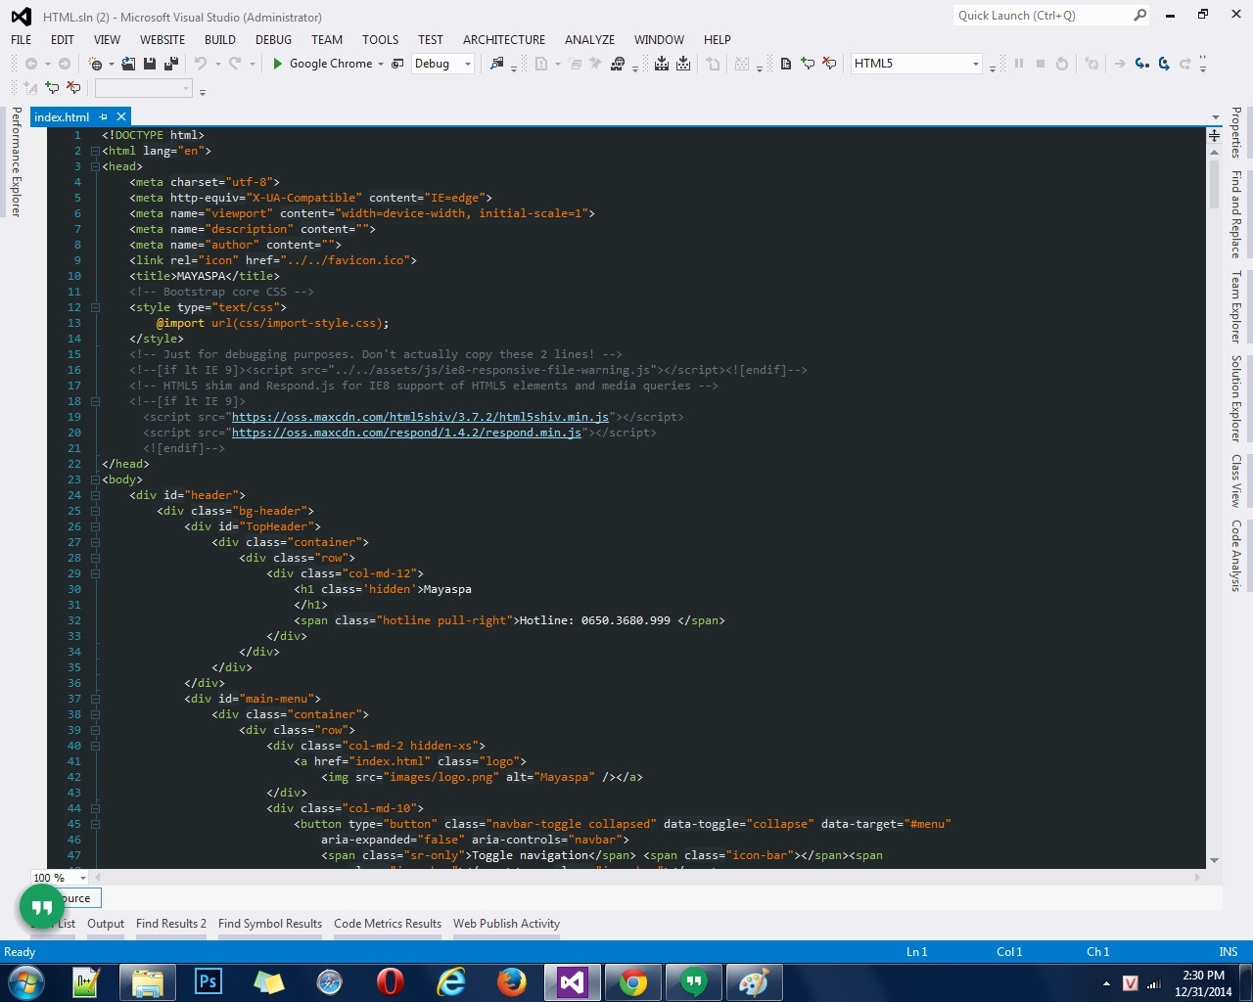The height and width of the screenshot is (1002, 1253).
Task: Click the Hangouts floating green bubble
Action: [42, 906]
